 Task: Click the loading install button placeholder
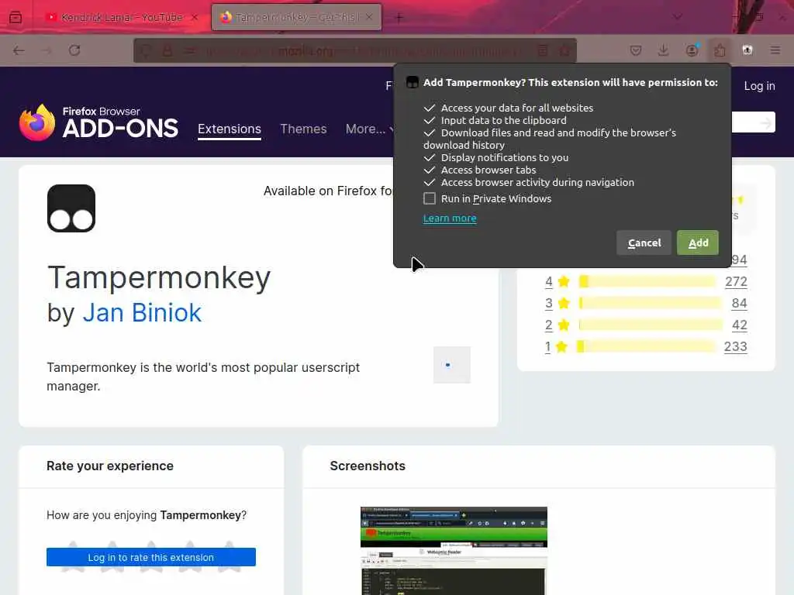coord(452,365)
